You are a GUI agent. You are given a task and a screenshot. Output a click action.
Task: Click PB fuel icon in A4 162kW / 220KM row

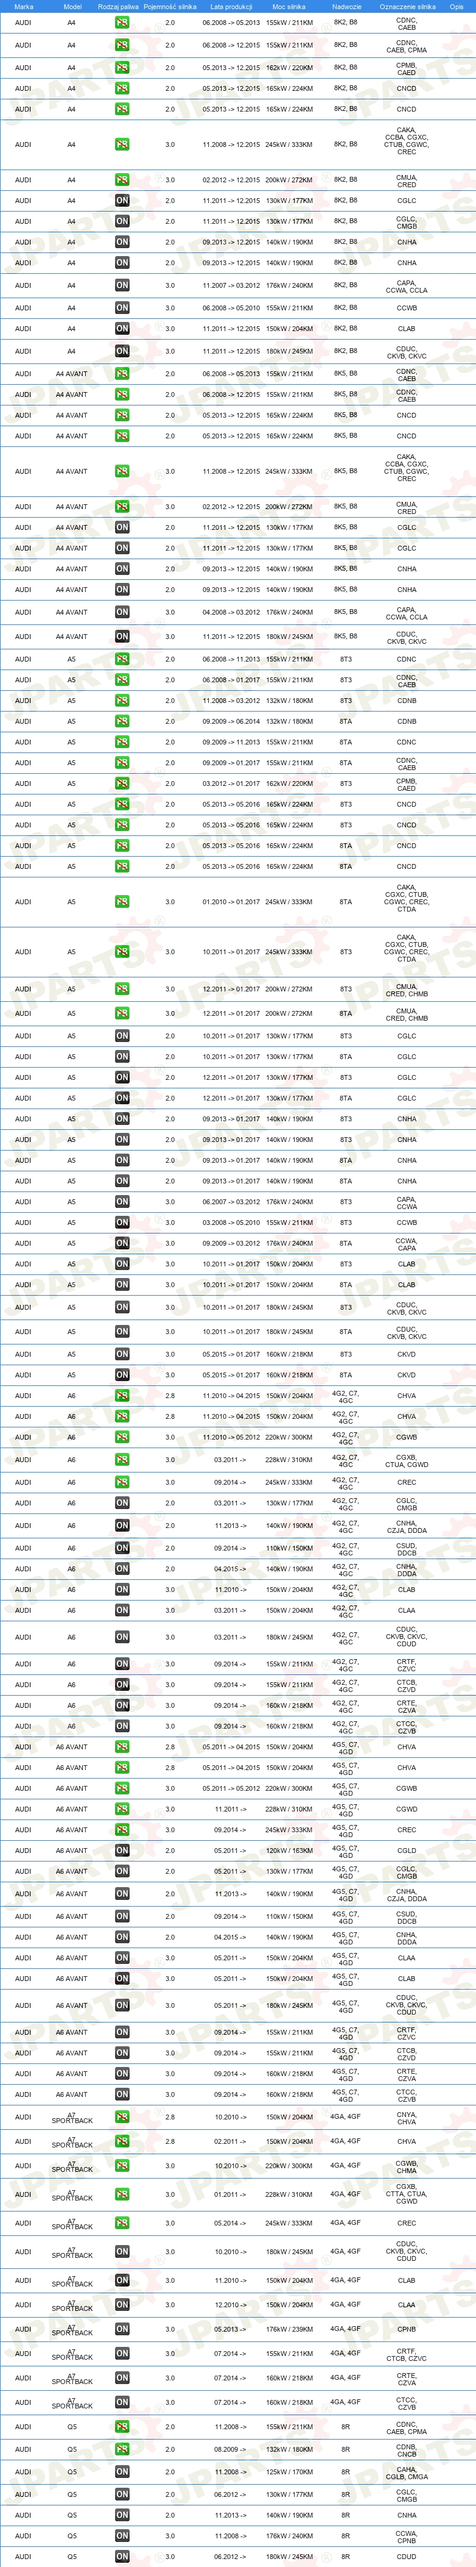click(122, 68)
